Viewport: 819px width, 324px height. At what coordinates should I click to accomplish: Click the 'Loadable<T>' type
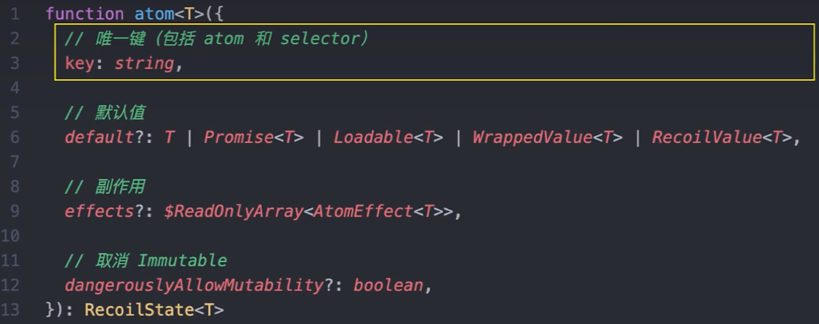point(388,137)
